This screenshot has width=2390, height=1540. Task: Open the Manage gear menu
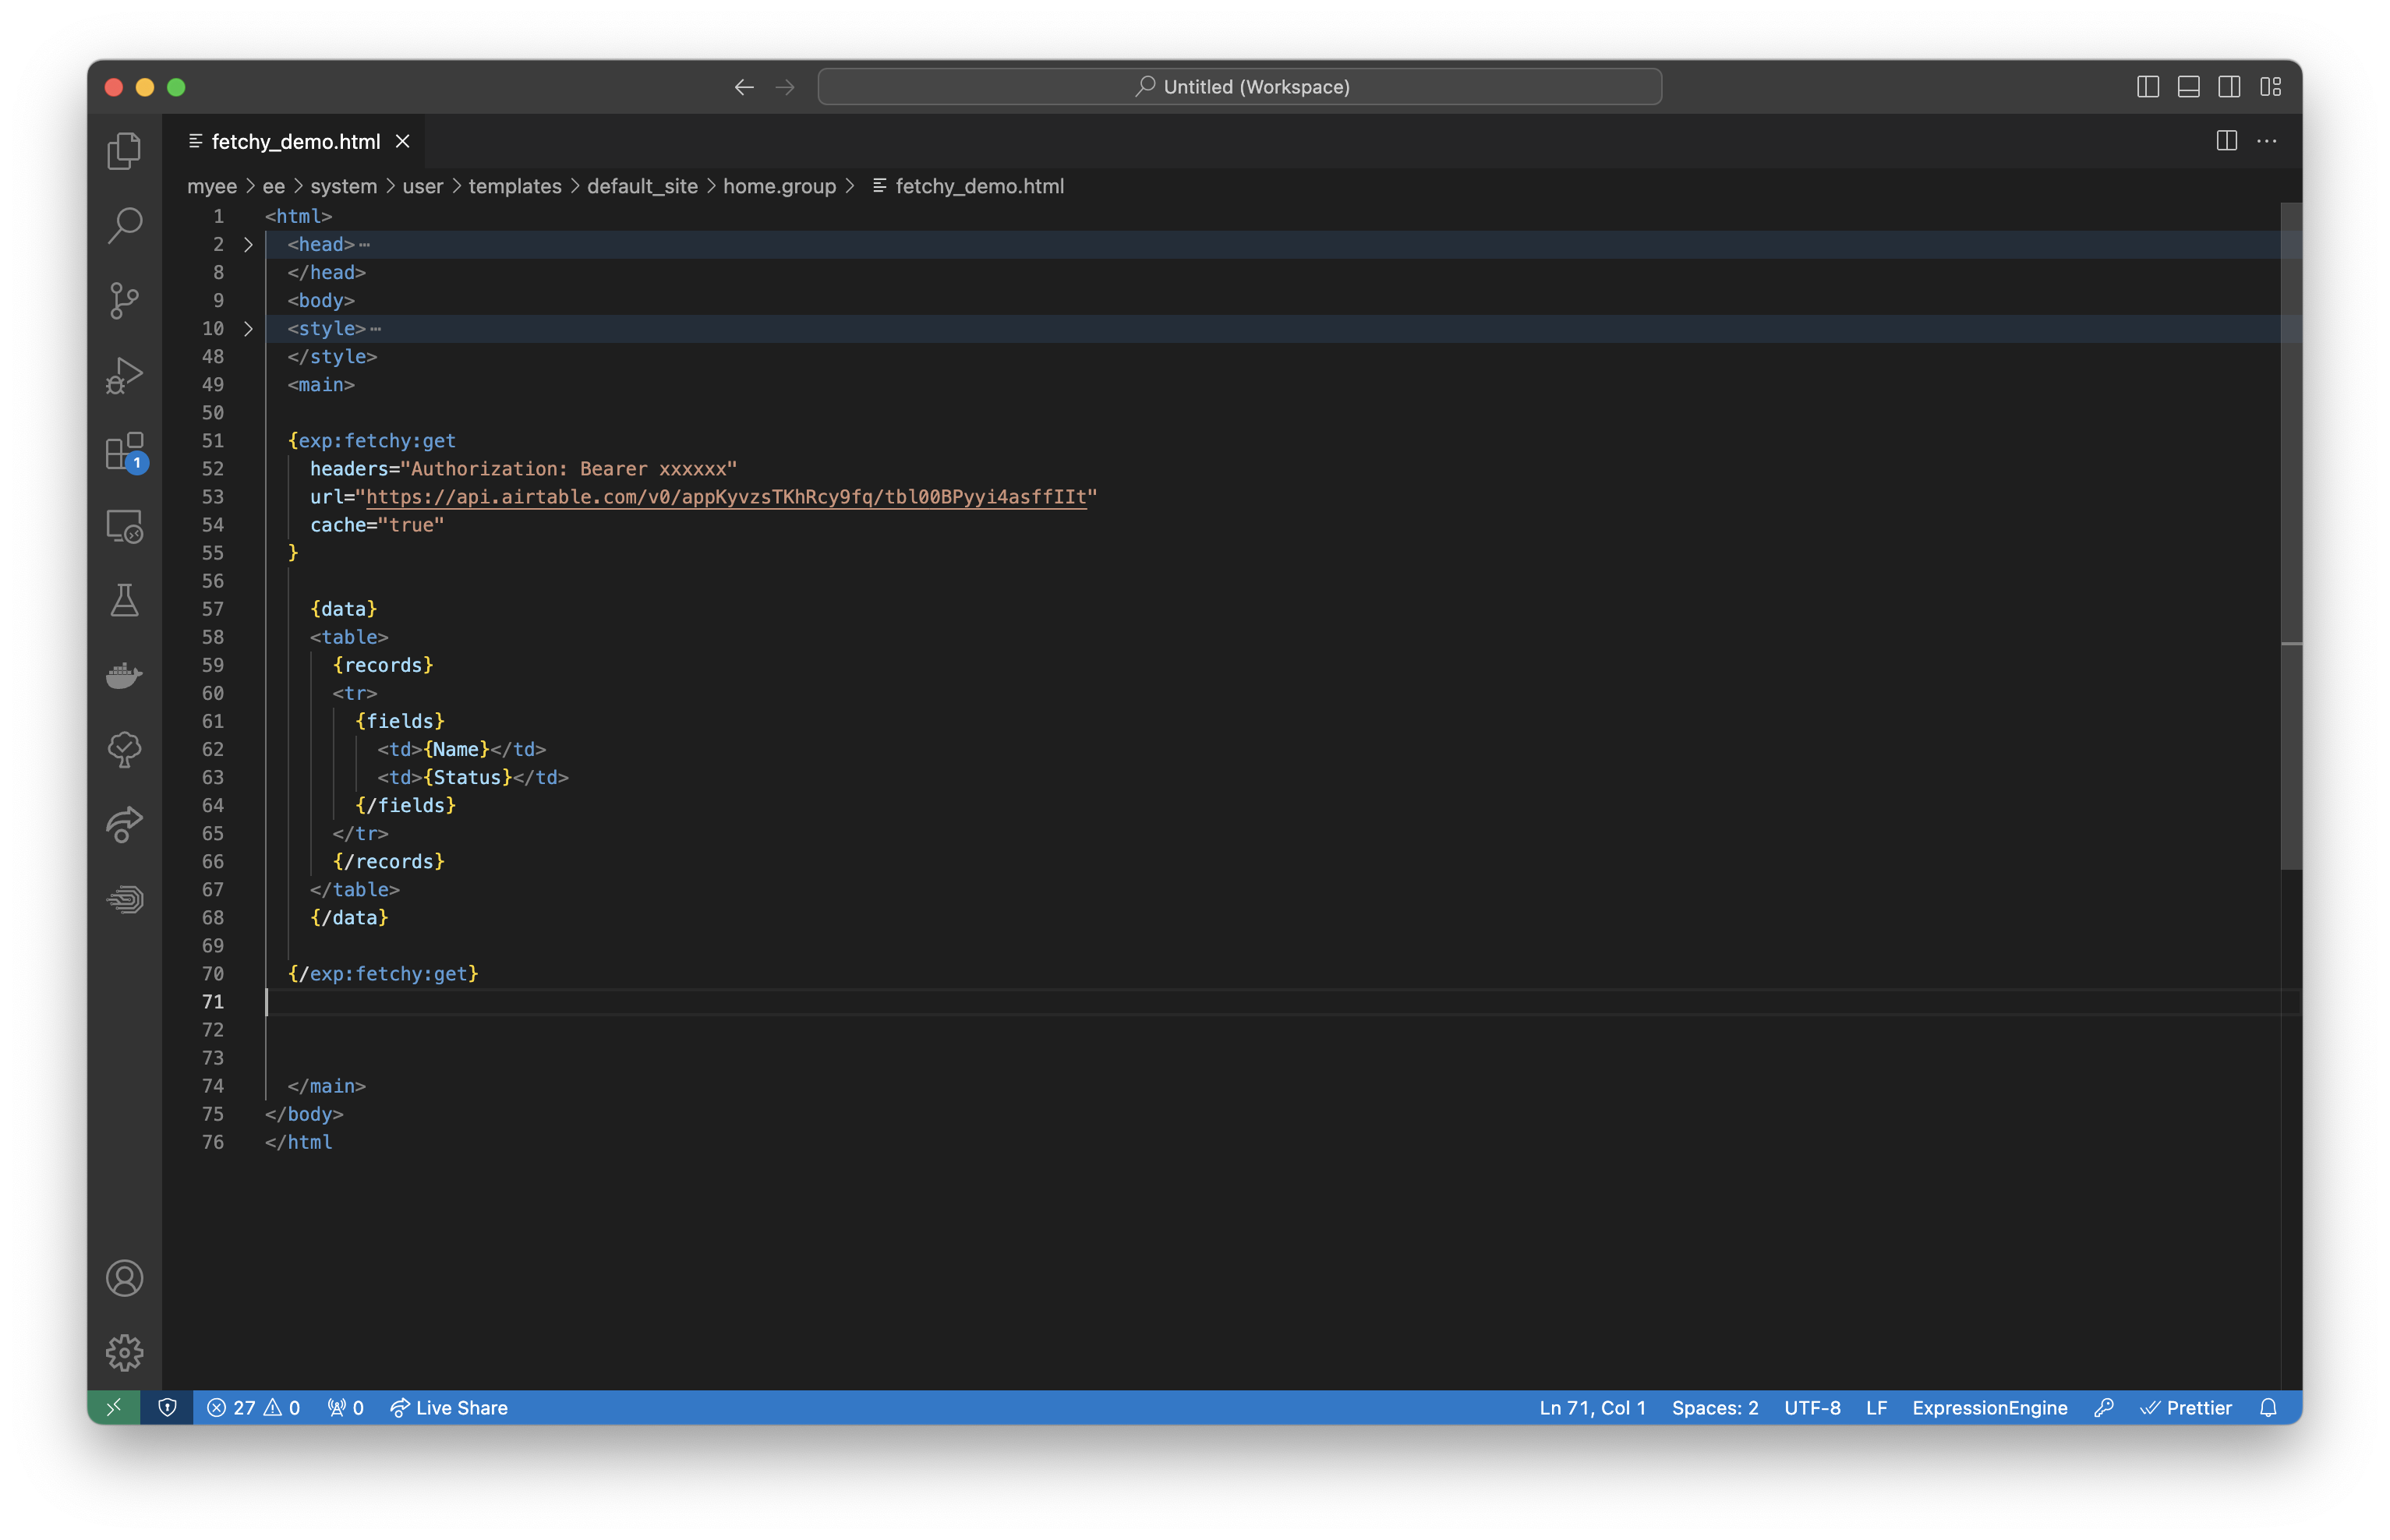pos(124,1353)
